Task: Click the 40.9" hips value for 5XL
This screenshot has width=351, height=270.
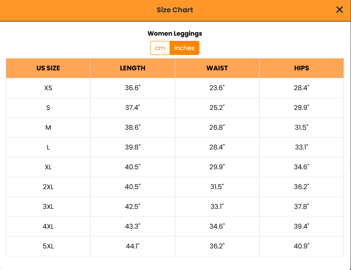Action: (x=301, y=246)
